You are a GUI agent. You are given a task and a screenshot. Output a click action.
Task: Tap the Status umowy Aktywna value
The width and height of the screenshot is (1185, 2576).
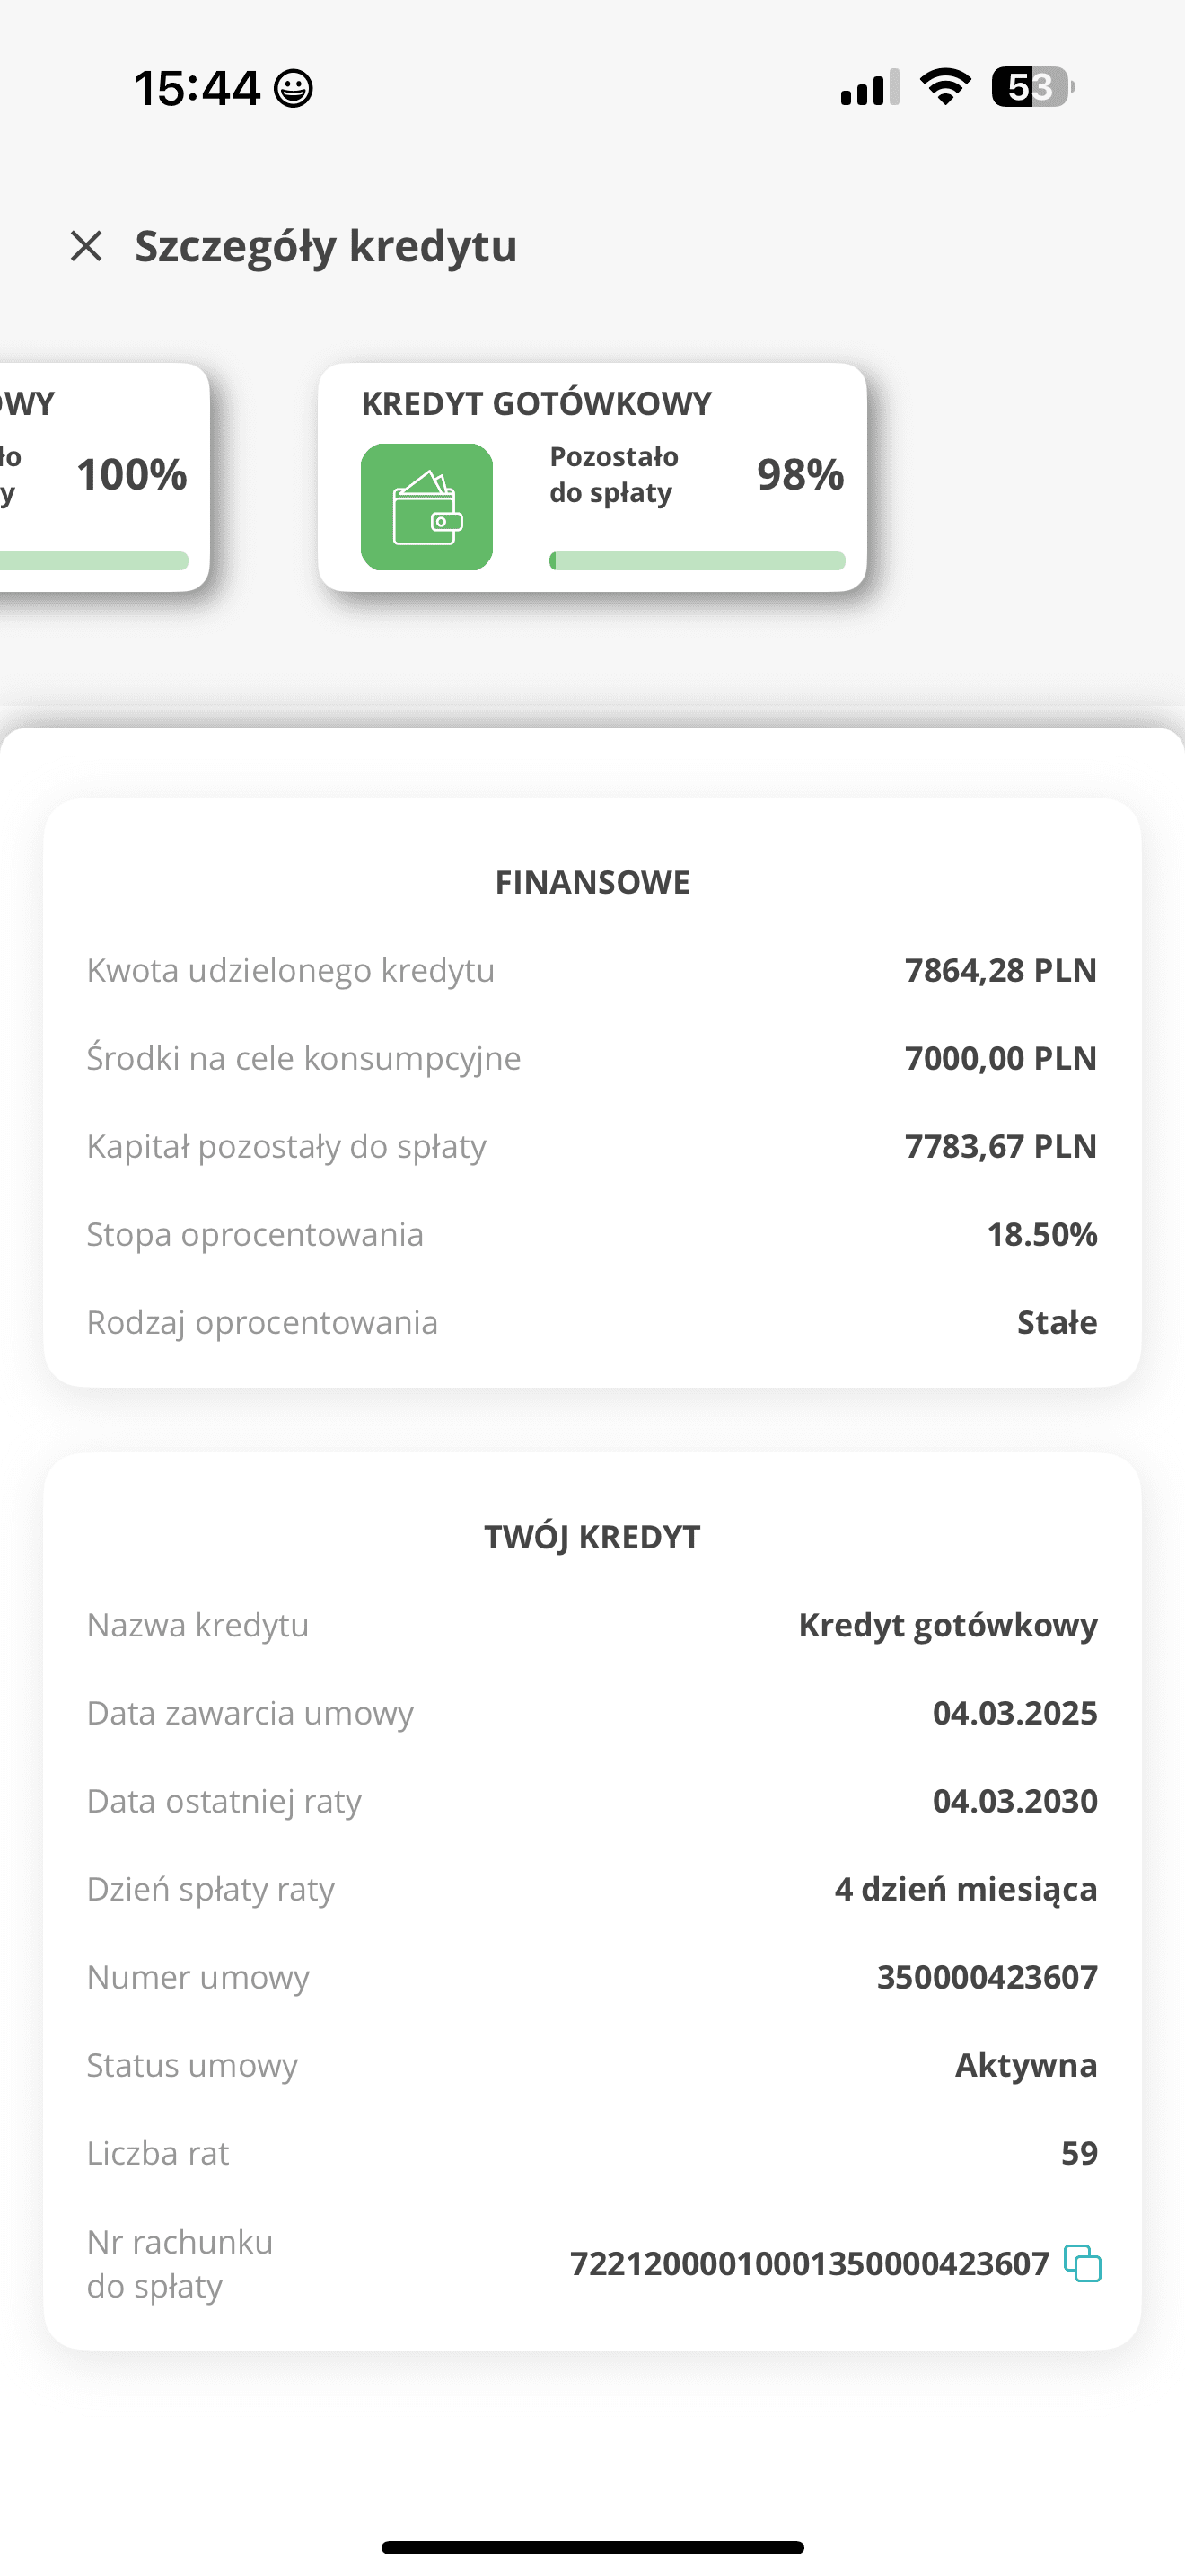tap(1026, 2065)
